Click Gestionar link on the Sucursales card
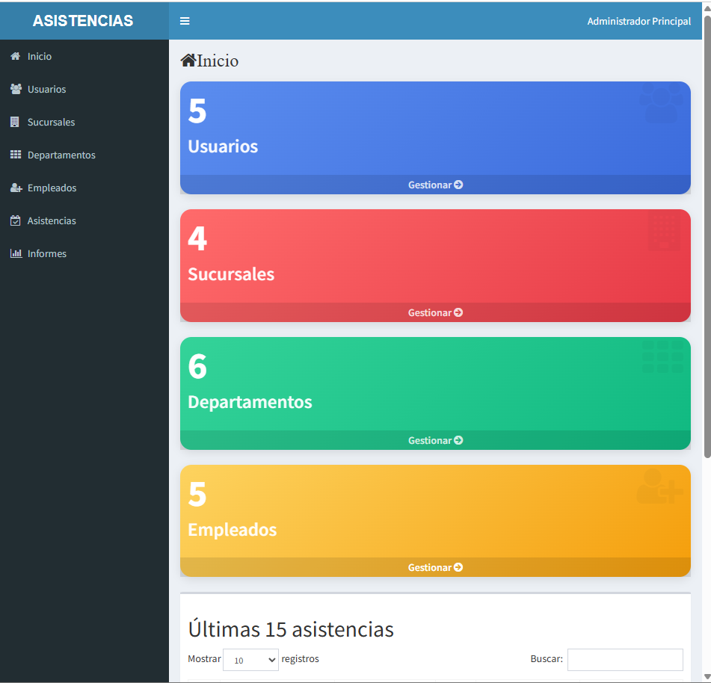This screenshot has height=683, width=711. pyautogui.click(x=435, y=312)
